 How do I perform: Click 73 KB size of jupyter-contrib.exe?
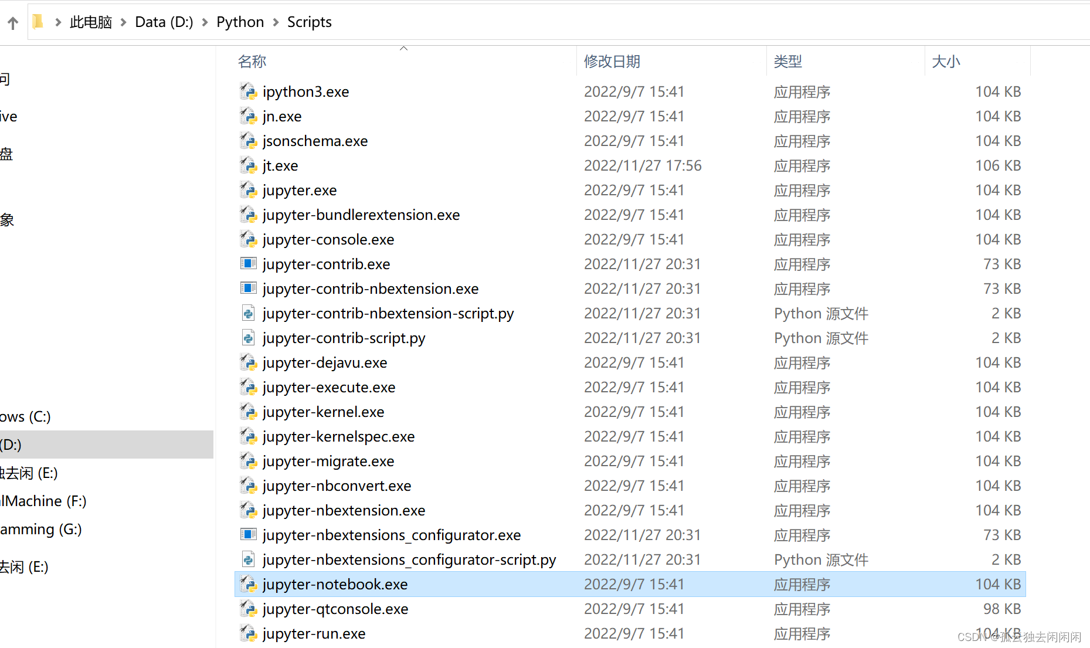[1002, 264]
